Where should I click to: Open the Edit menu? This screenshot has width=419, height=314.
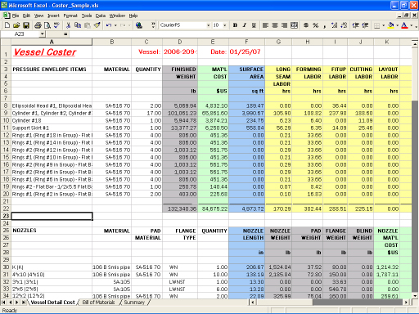coord(26,16)
